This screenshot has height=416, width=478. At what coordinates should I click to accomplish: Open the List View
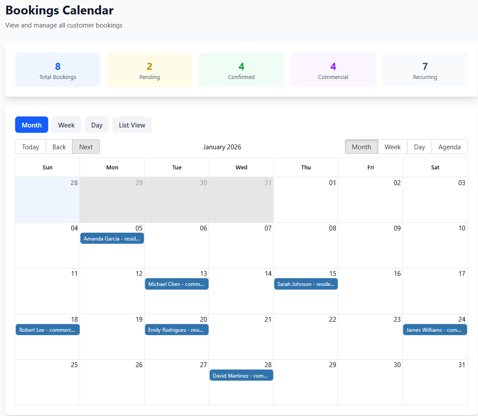point(132,124)
